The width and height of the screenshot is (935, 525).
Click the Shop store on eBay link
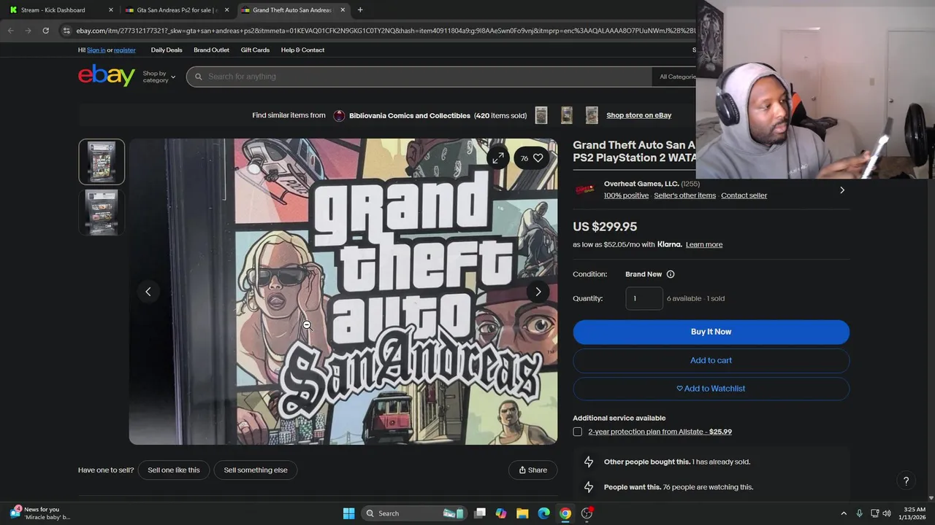click(x=638, y=115)
